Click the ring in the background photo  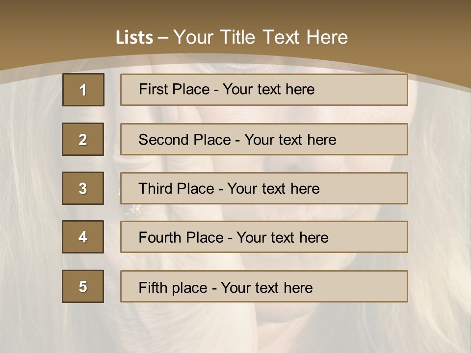[133, 210]
